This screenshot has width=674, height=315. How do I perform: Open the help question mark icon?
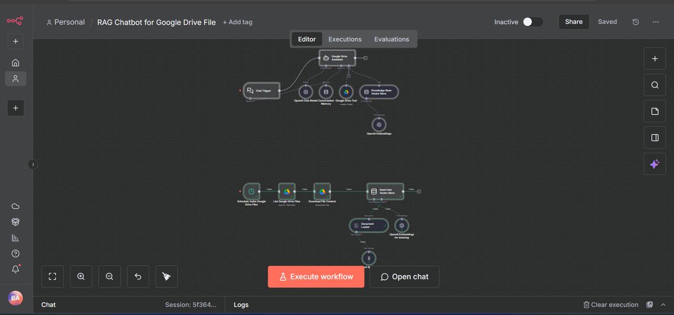(x=15, y=253)
